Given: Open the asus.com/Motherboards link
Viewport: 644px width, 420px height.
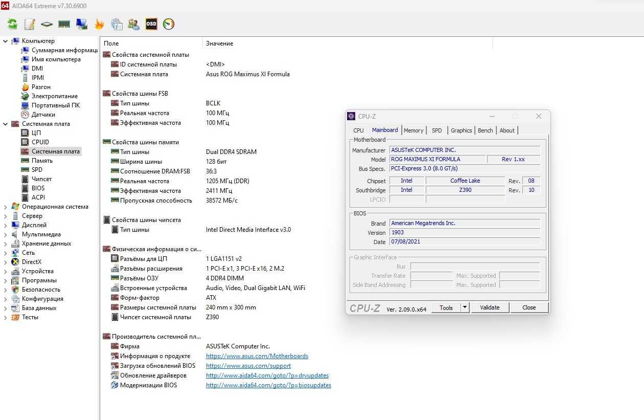Looking at the screenshot, I should point(257,356).
